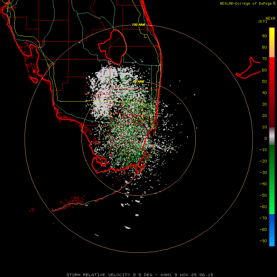This screenshot has width=277, height=277.
Task: Click the -10 scale value
Action: point(263,150)
